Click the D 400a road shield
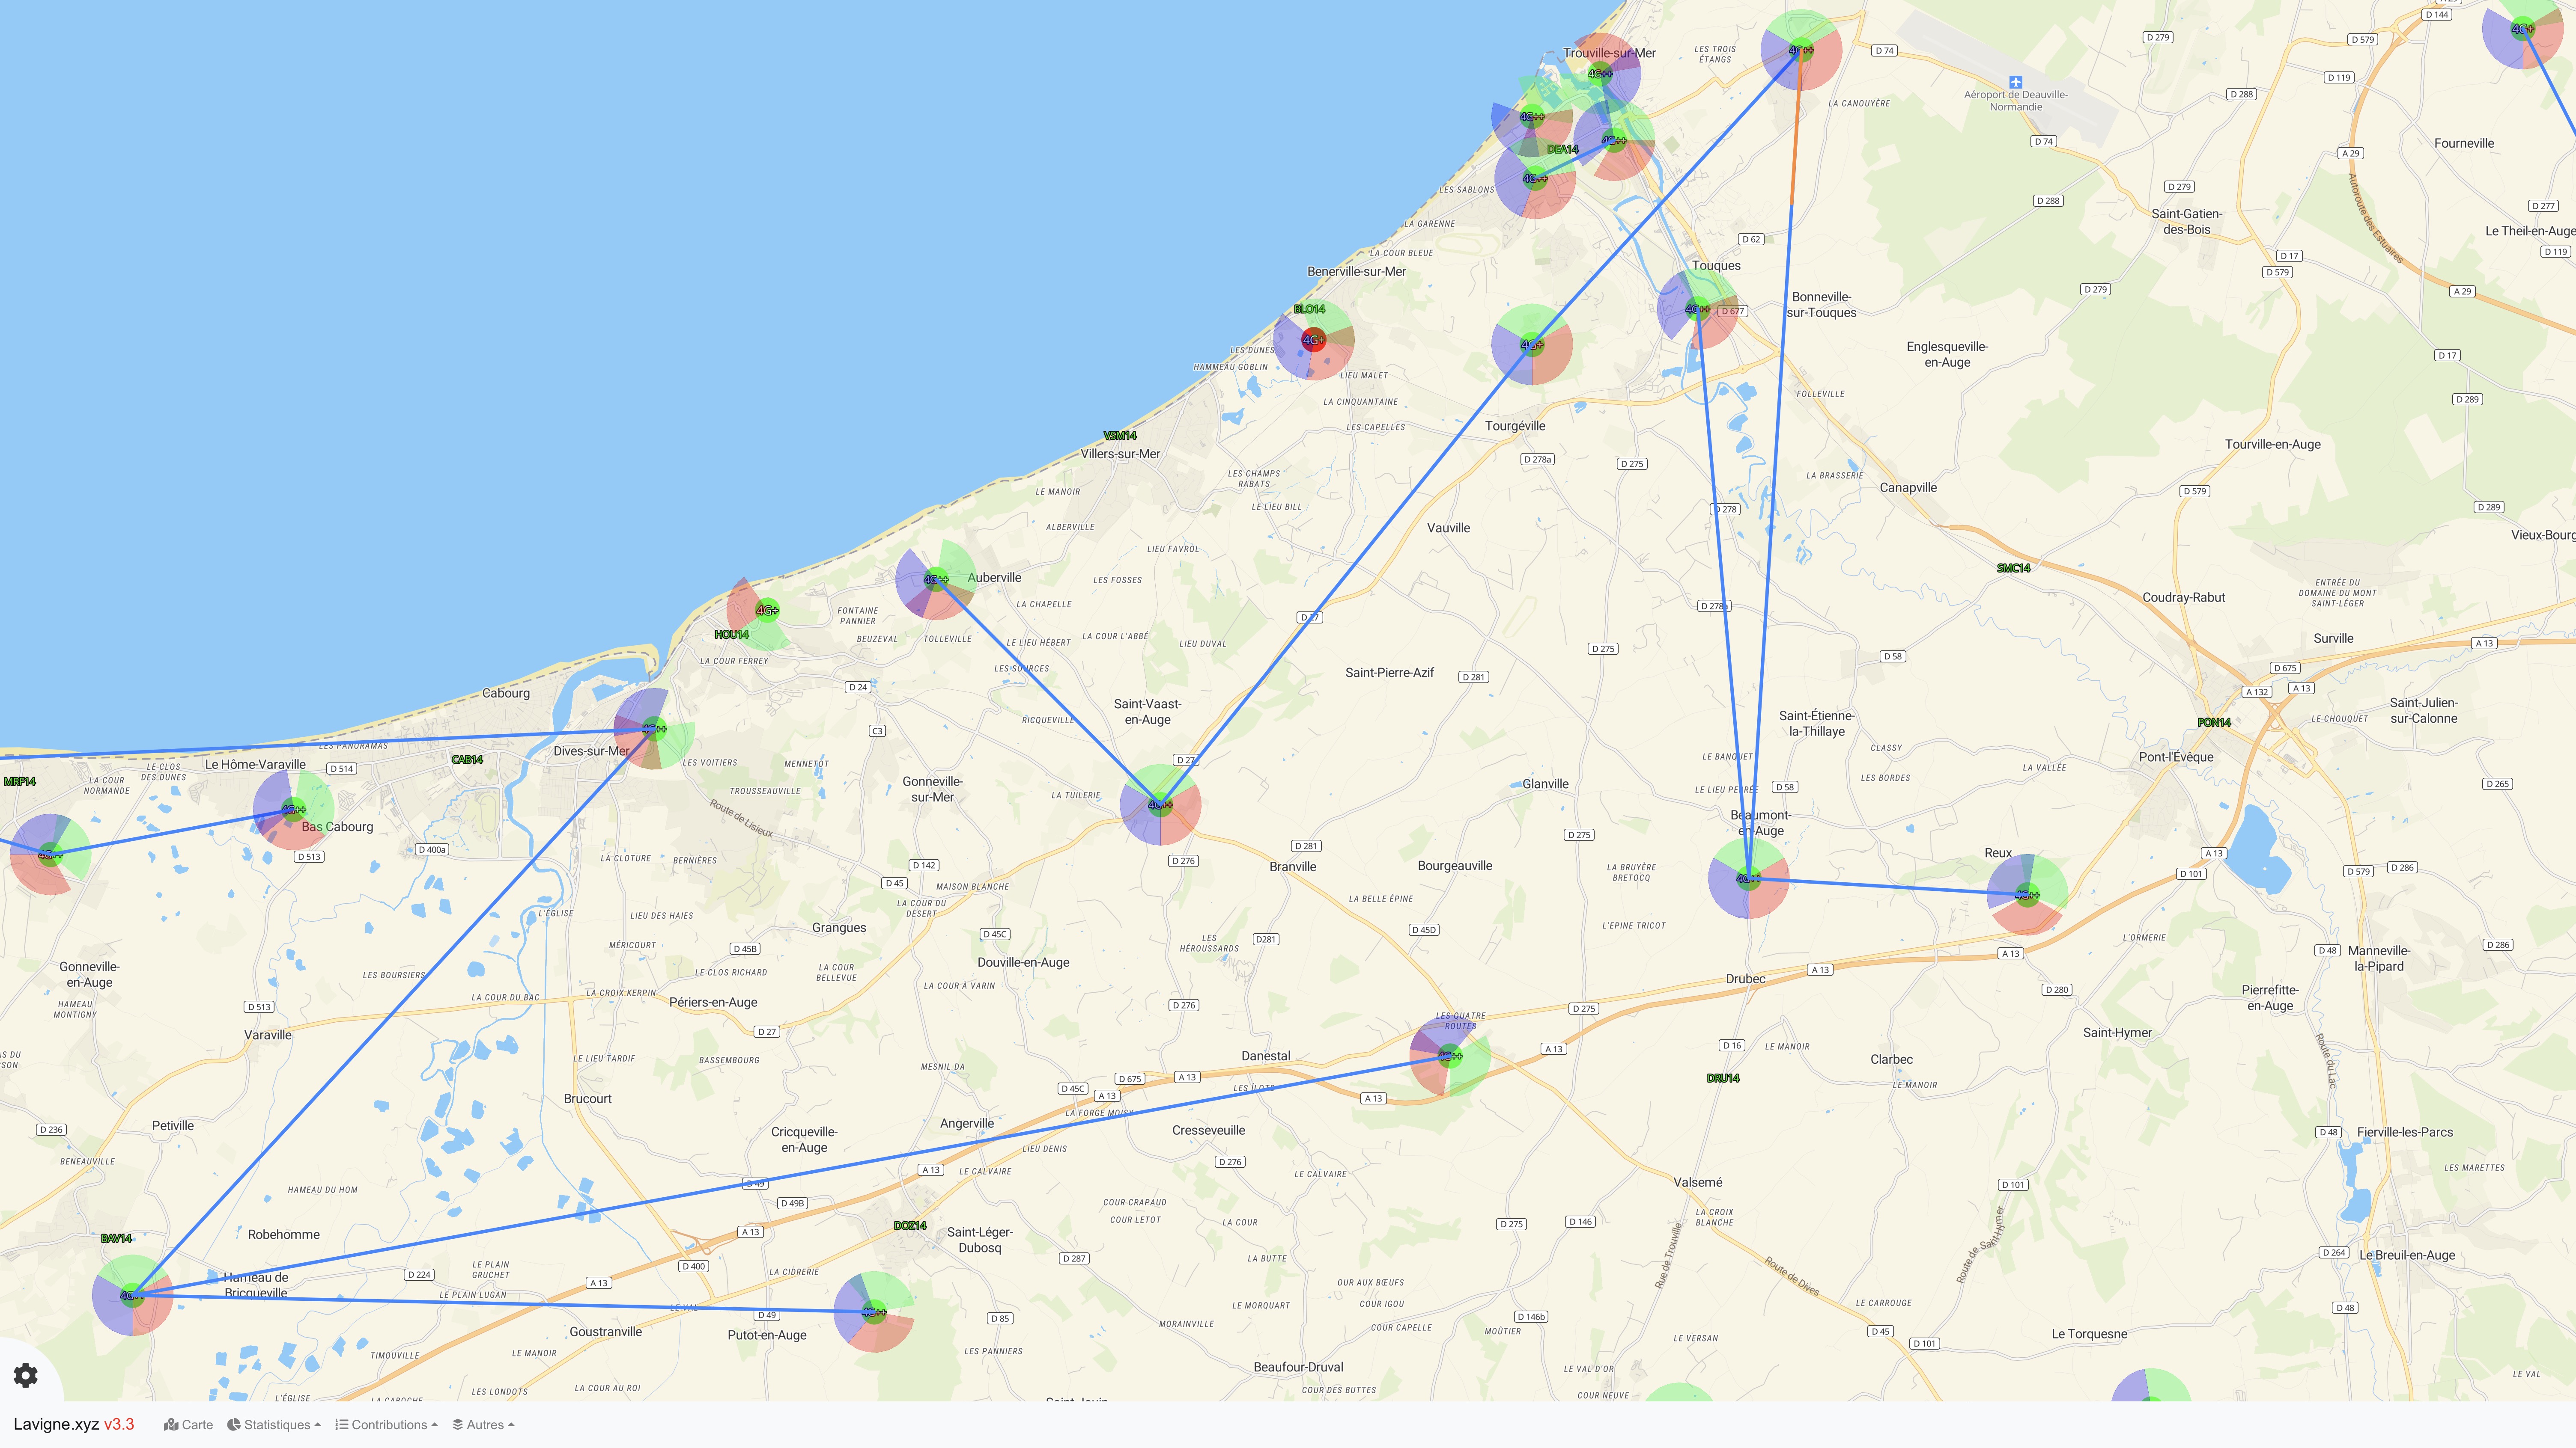 (x=432, y=849)
